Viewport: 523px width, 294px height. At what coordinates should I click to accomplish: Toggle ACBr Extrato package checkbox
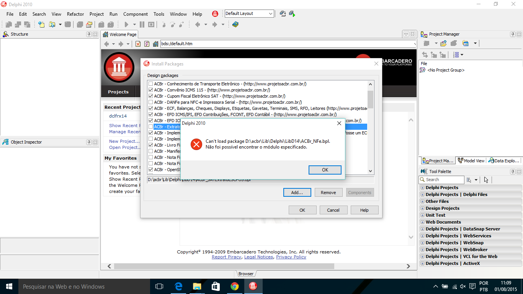click(x=151, y=127)
